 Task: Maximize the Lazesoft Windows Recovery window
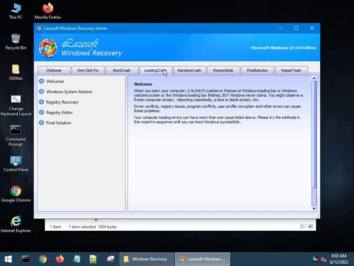pyautogui.click(x=296, y=28)
